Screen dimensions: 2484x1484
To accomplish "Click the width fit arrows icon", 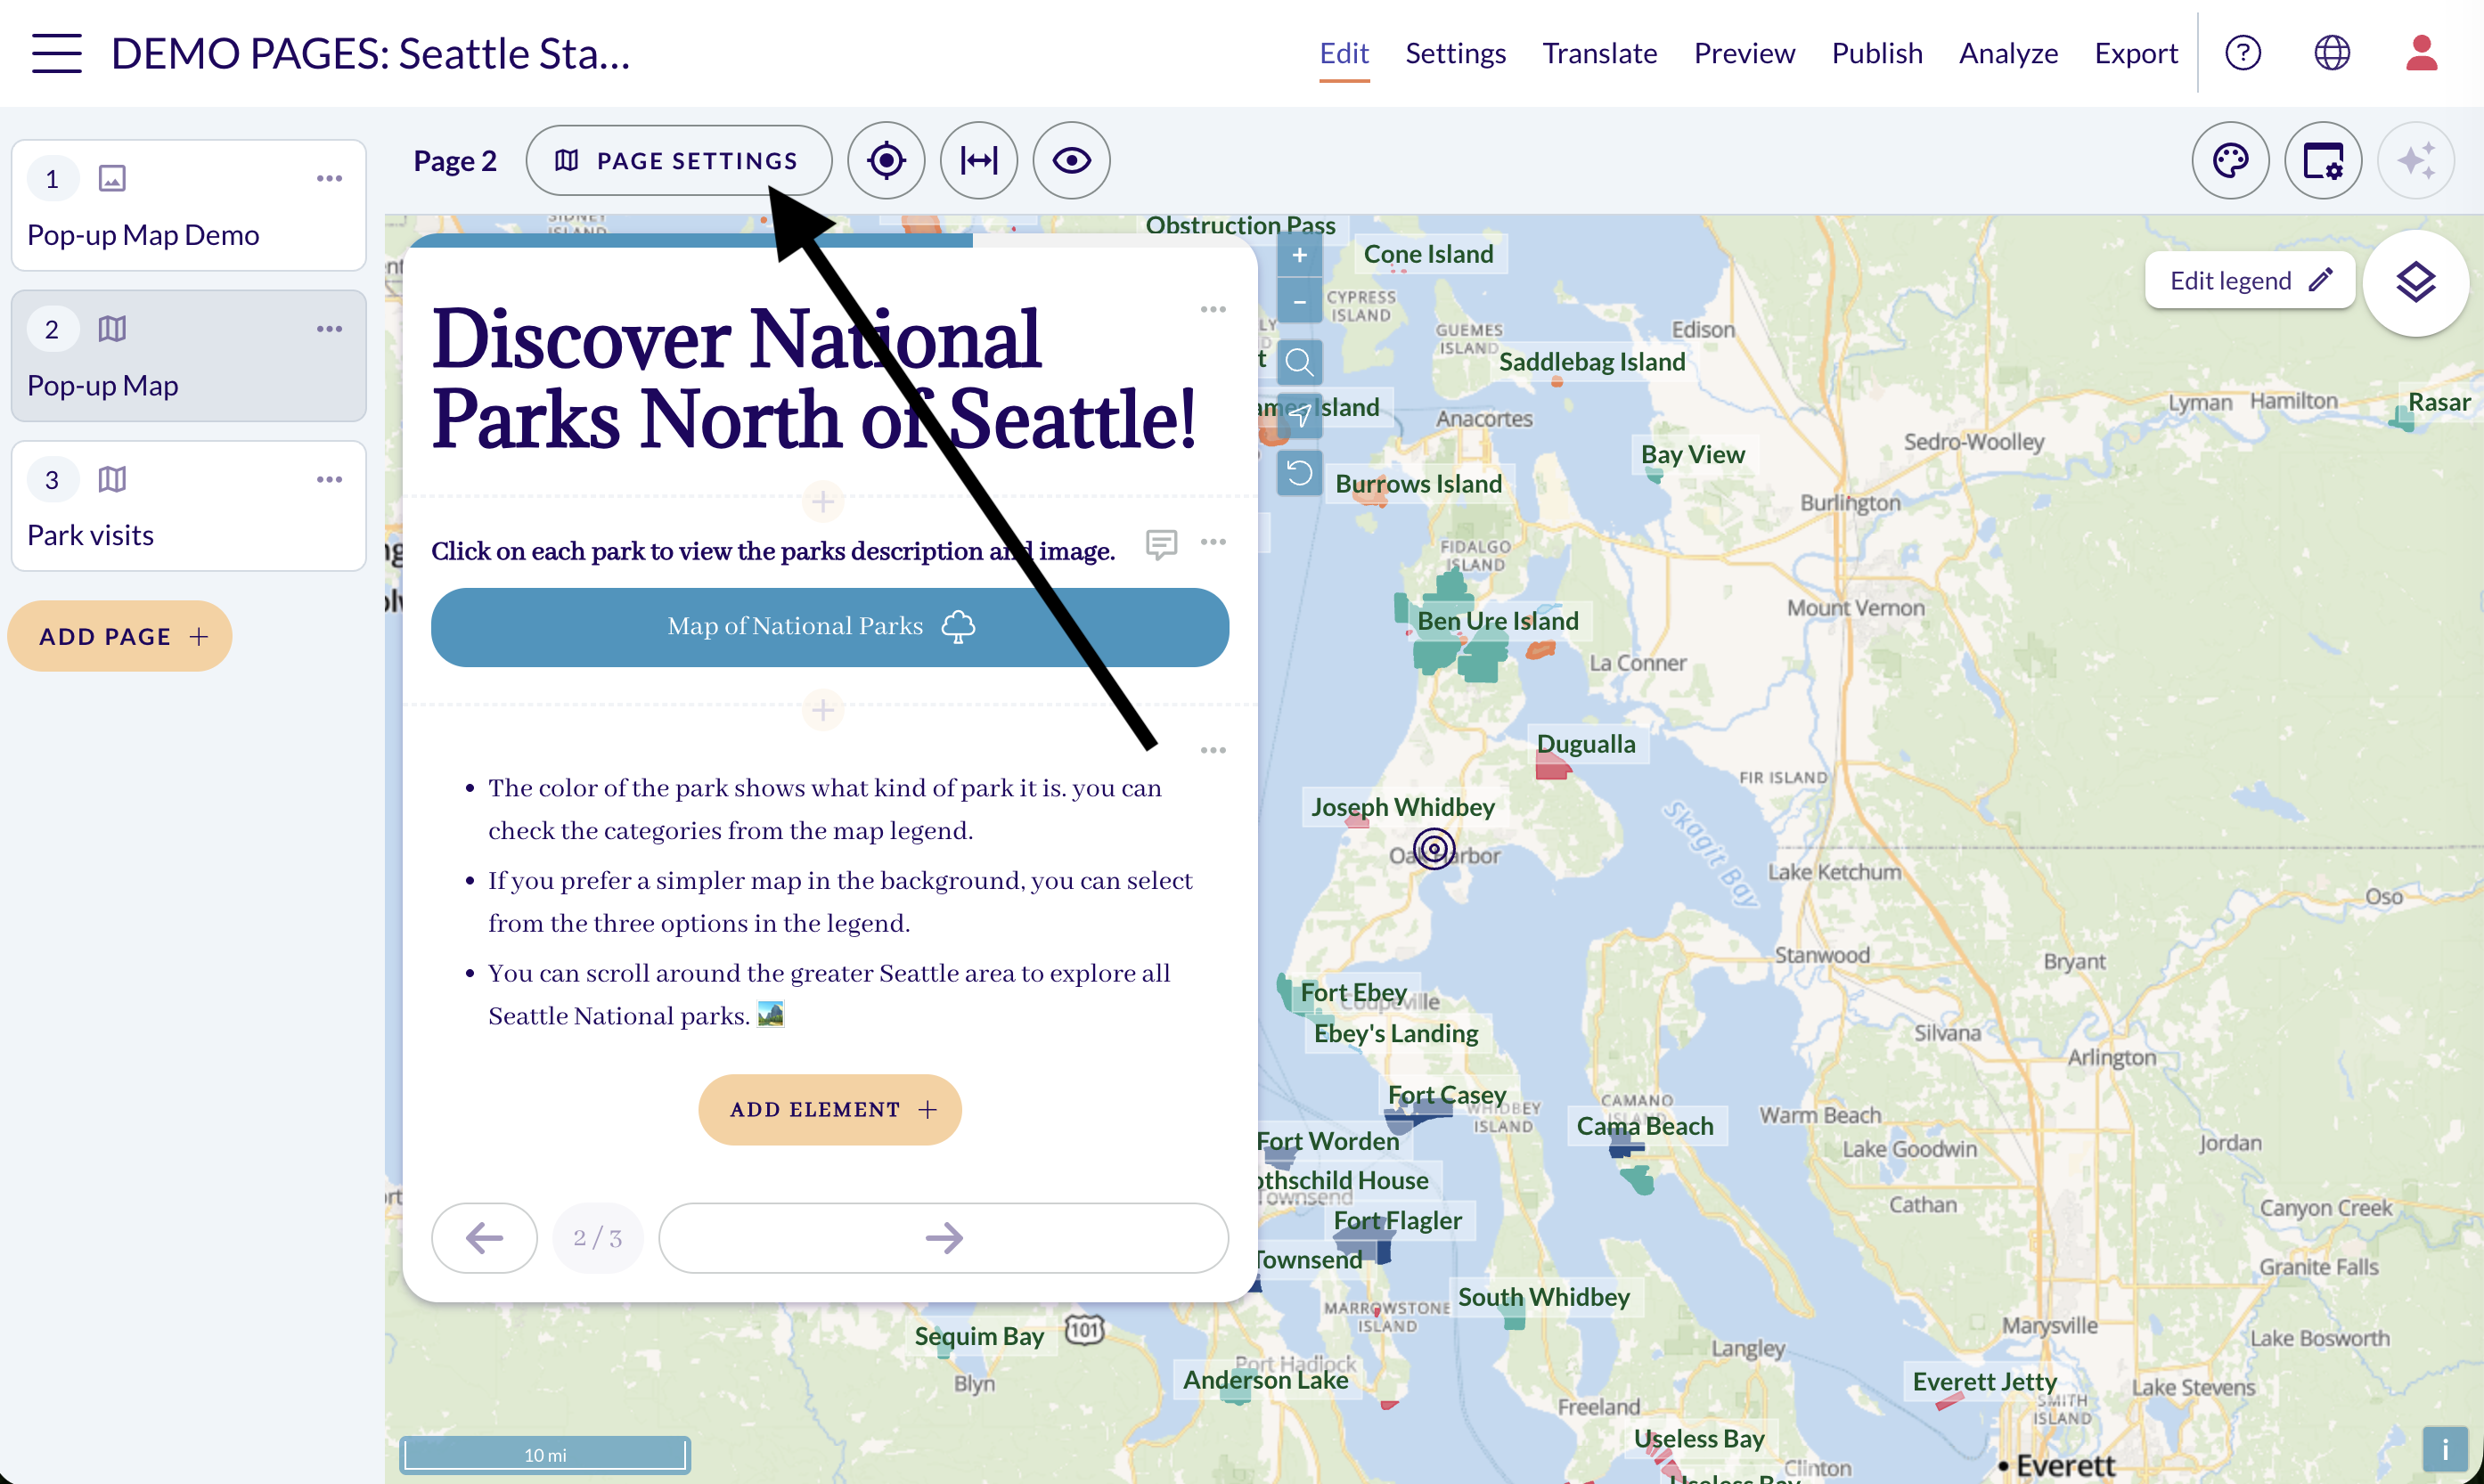I will pos(978,161).
